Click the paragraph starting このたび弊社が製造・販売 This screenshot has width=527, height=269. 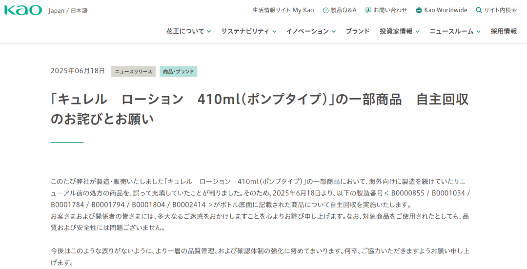coord(260,193)
